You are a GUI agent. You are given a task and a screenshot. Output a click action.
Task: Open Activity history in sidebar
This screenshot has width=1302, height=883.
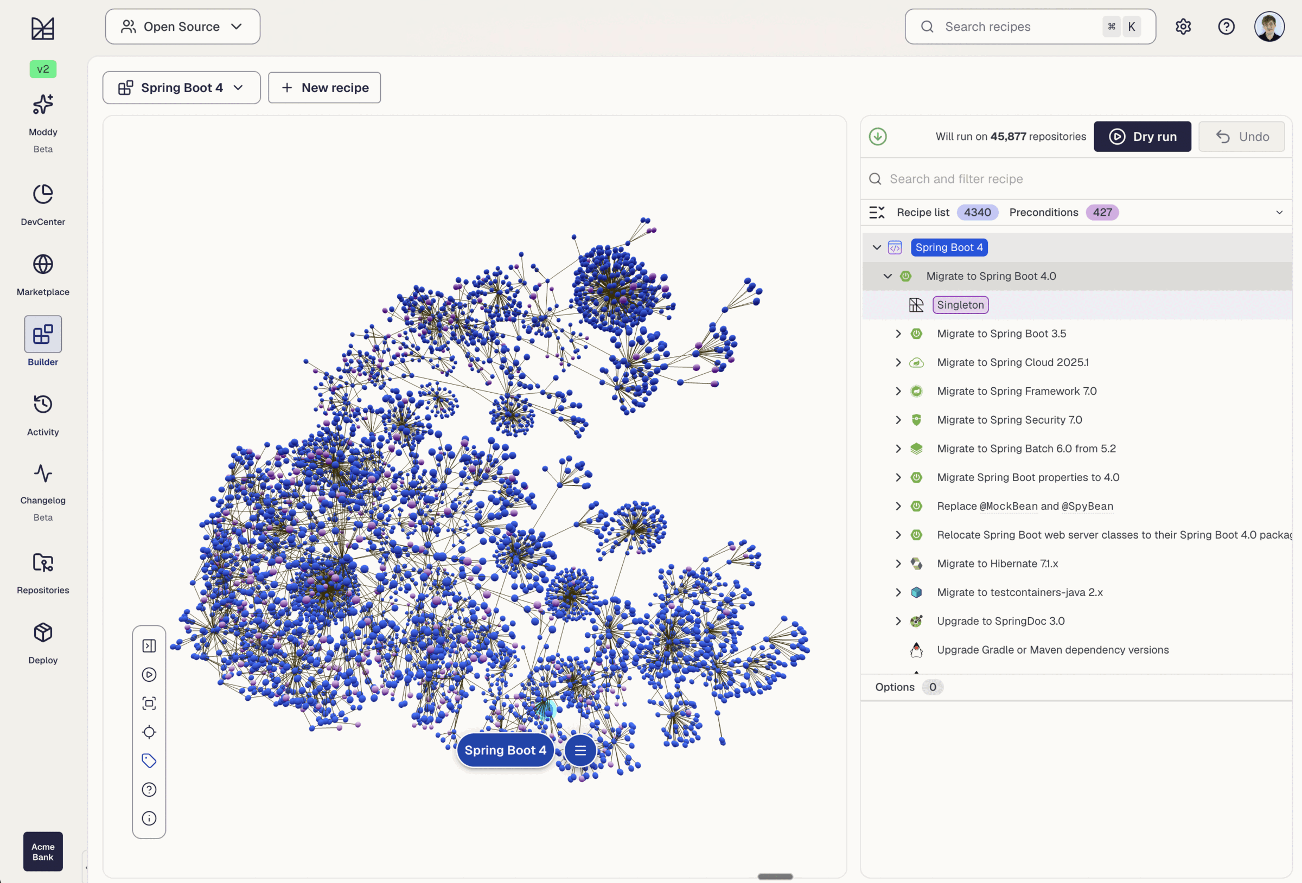[x=42, y=414]
